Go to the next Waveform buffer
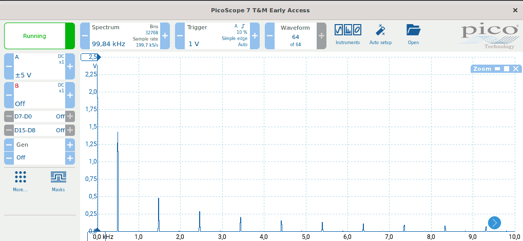Screen dimensions: 523x241 tap(321, 36)
